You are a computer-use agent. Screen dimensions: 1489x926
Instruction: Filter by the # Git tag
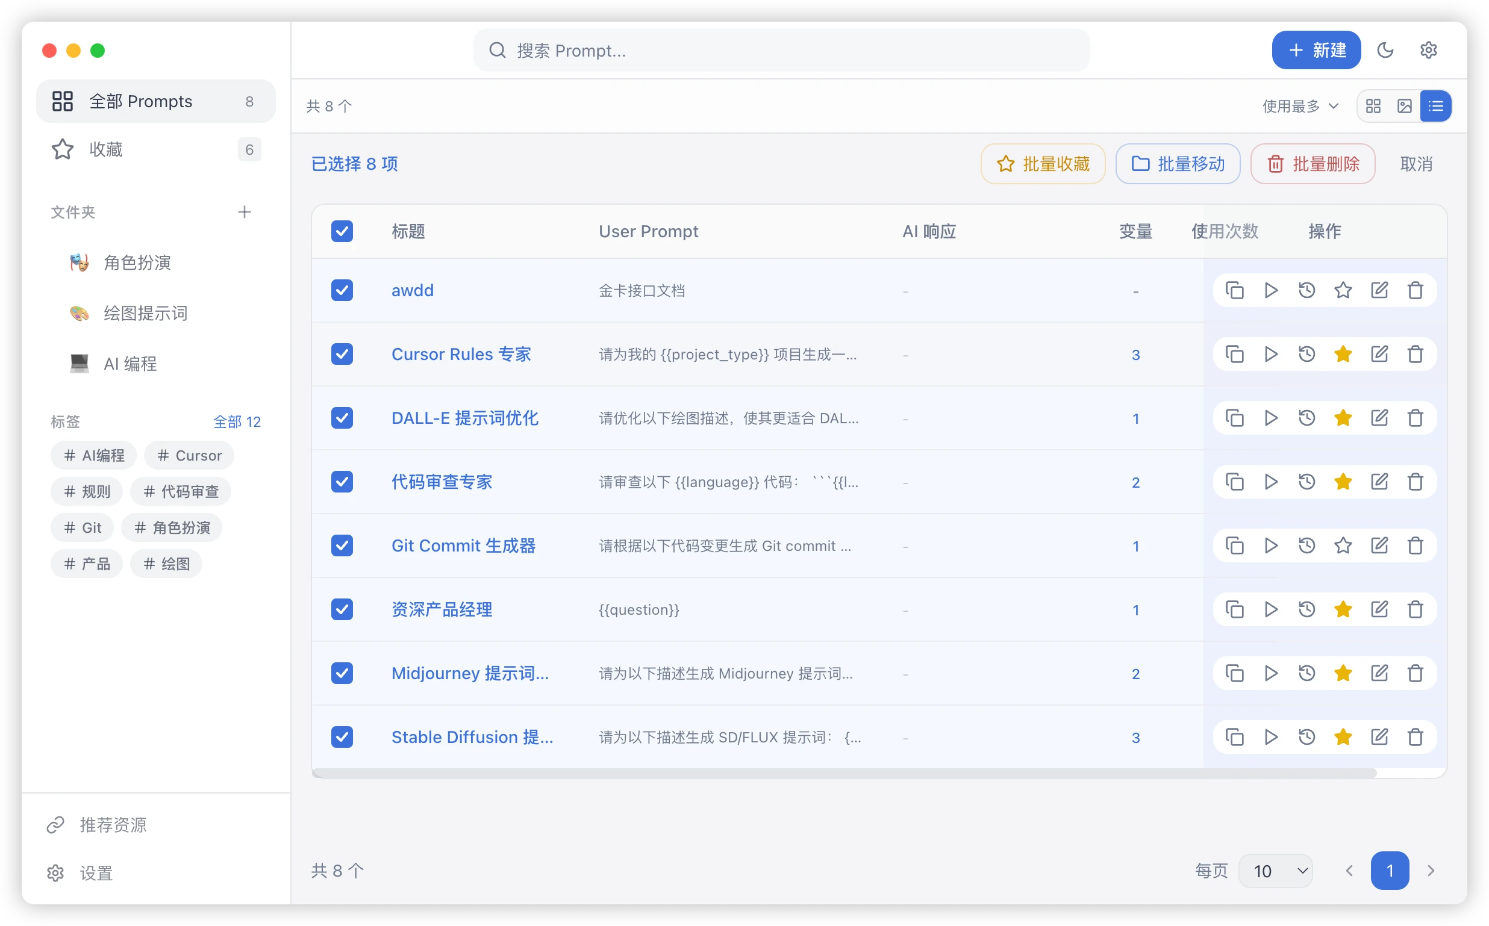click(x=82, y=528)
